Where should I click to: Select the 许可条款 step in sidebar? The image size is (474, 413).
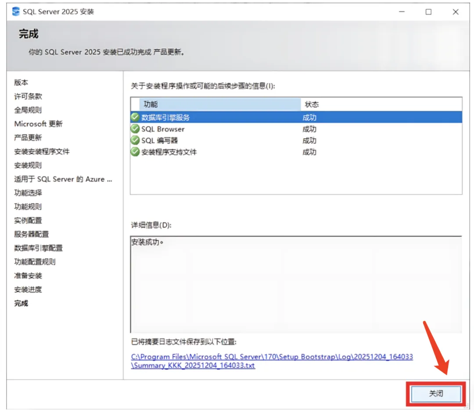(x=28, y=96)
